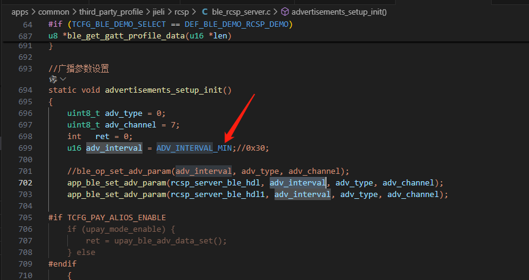Screen dimensions: 529x280
Task: Open the "third_party_profile" breadcrumb segment
Action: click(x=111, y=12)
